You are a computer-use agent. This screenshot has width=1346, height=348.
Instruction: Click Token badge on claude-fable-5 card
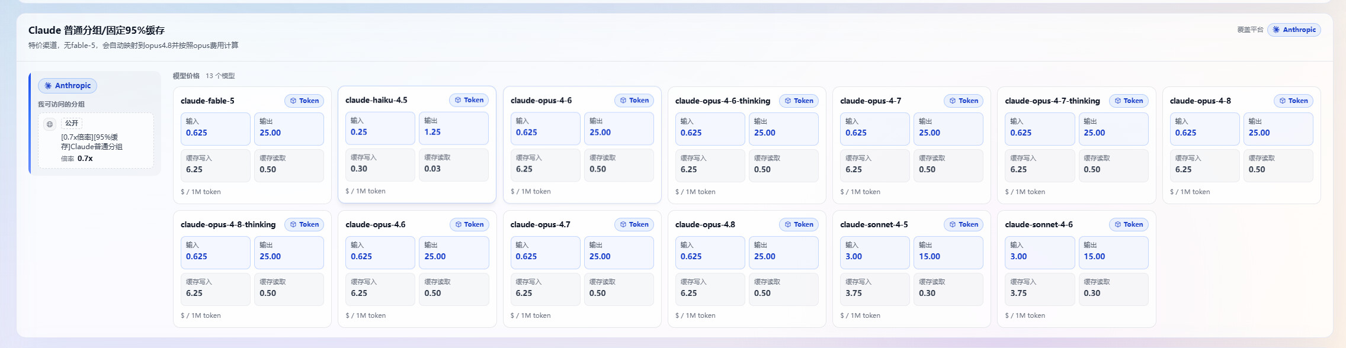coord(304,101)
